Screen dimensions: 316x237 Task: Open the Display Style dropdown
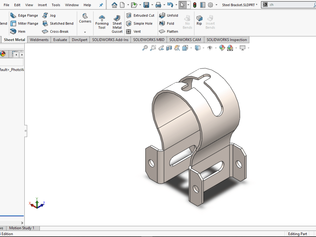pyautogui.click(x=203, y=48)
